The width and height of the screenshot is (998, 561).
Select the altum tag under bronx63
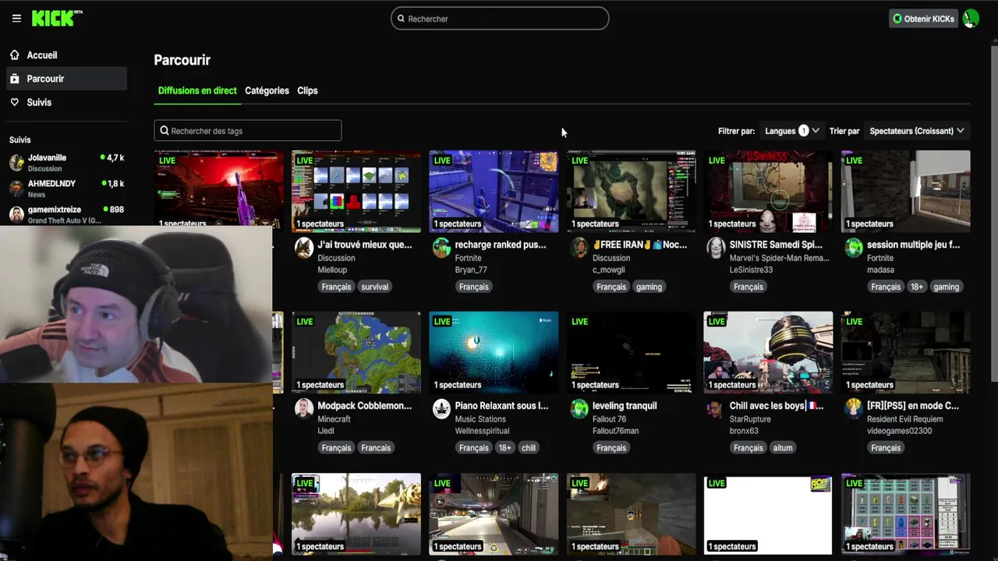click(x=783, y=448)
